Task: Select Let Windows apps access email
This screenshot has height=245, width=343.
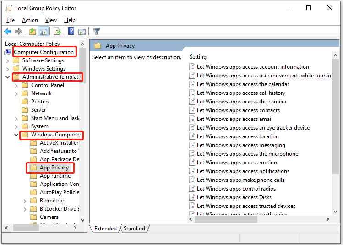Action: (234, 119)
